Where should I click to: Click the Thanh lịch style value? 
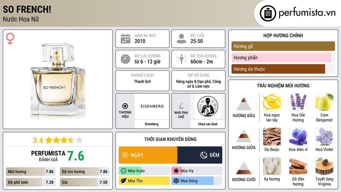pyautogui.click(x=143, y=81)
